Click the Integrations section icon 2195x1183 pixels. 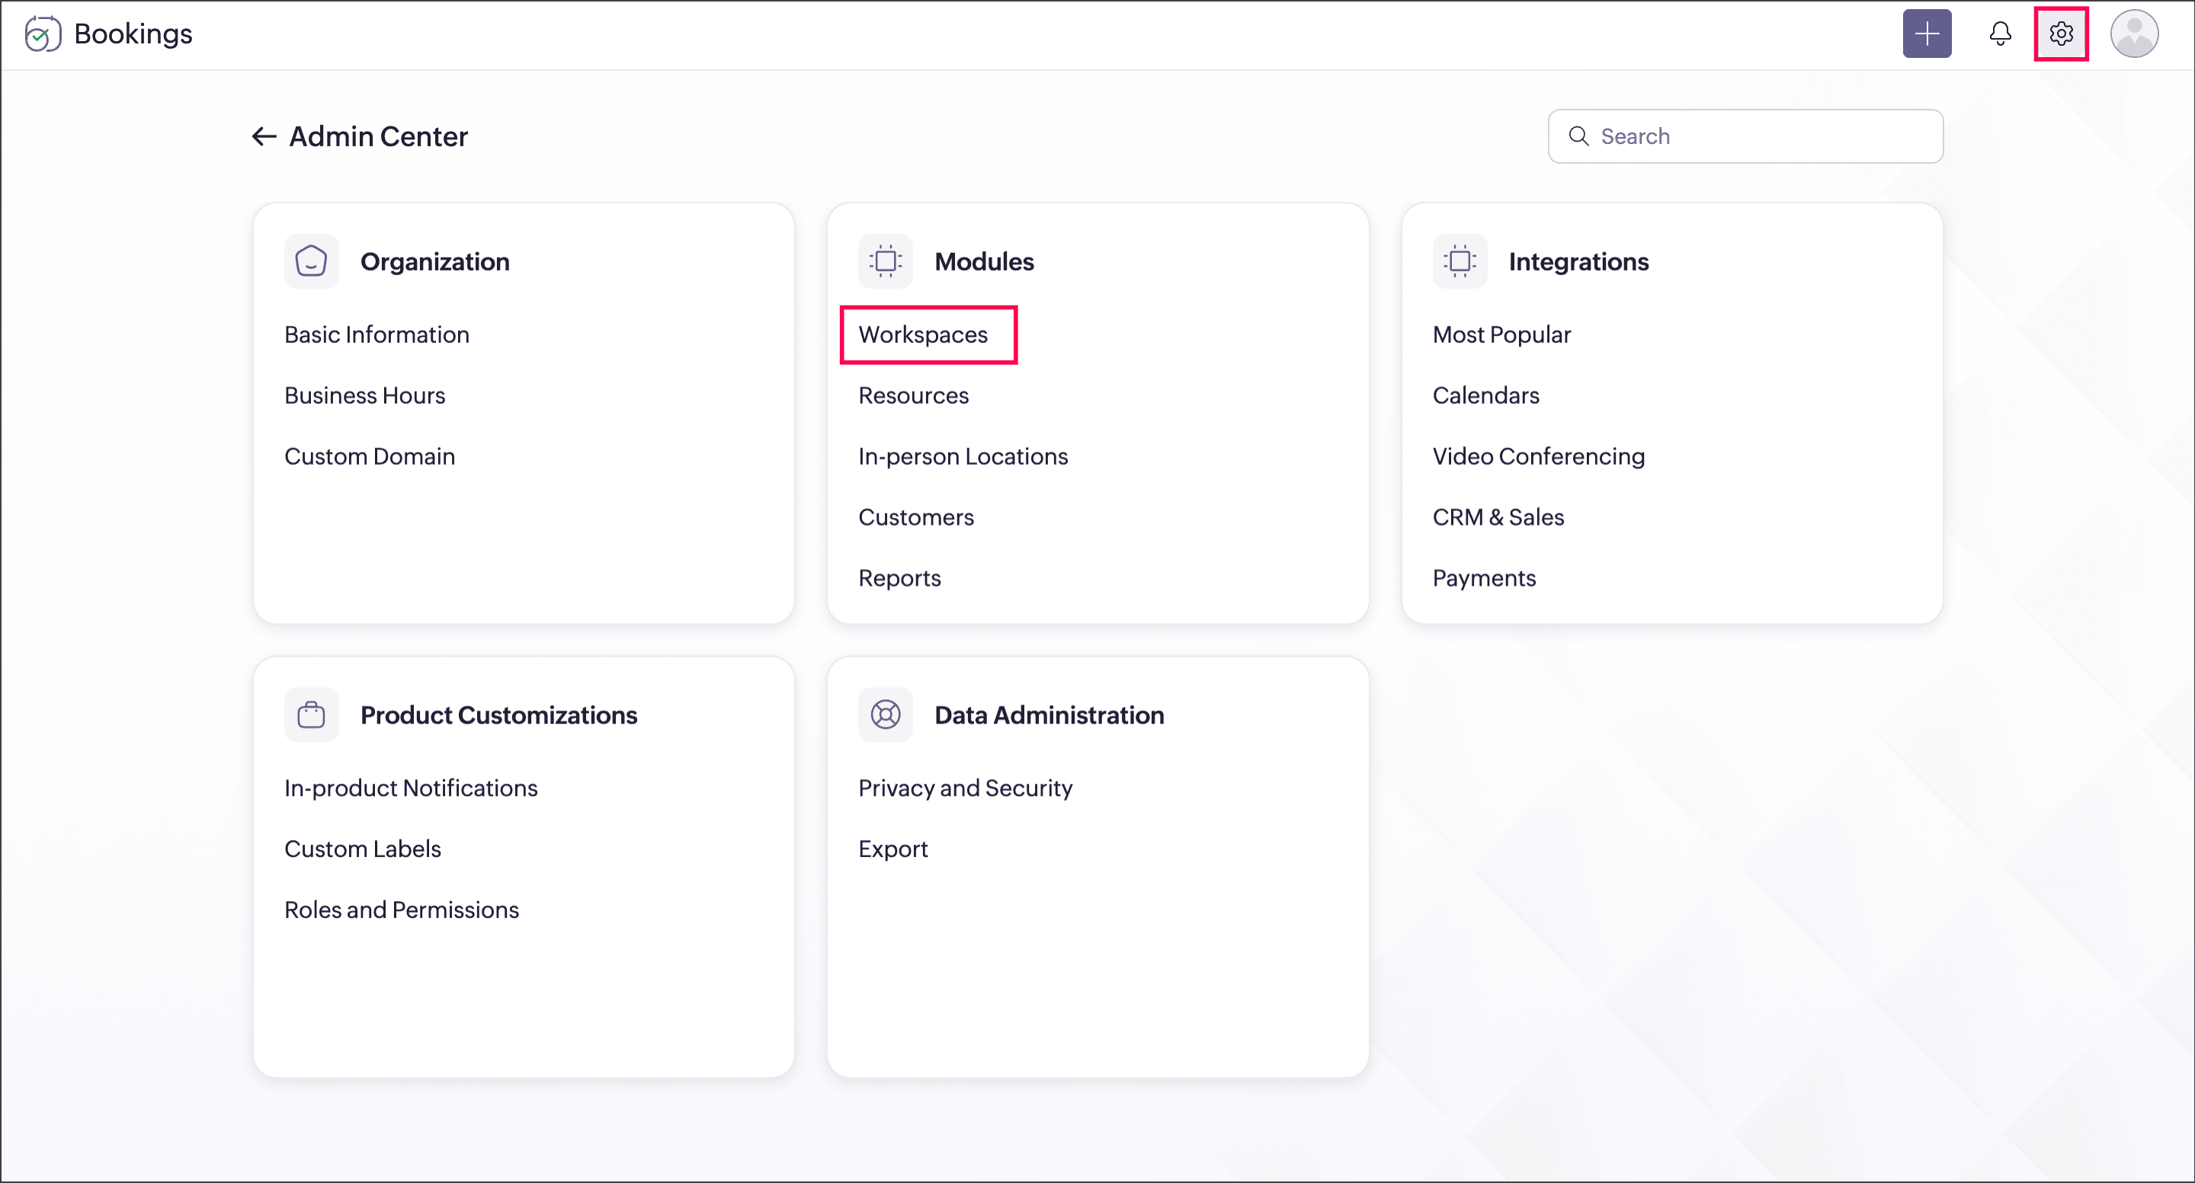pos(1459,261)
